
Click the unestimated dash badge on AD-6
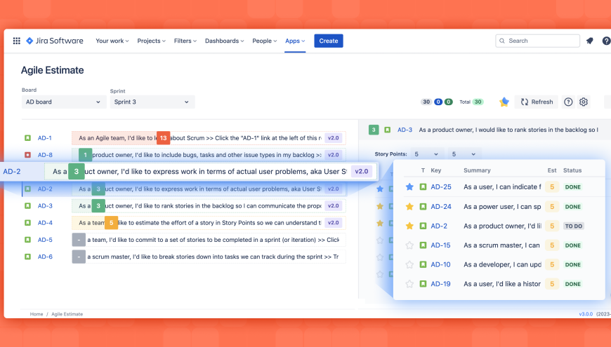pyautogui.click(x=79, y=257)
